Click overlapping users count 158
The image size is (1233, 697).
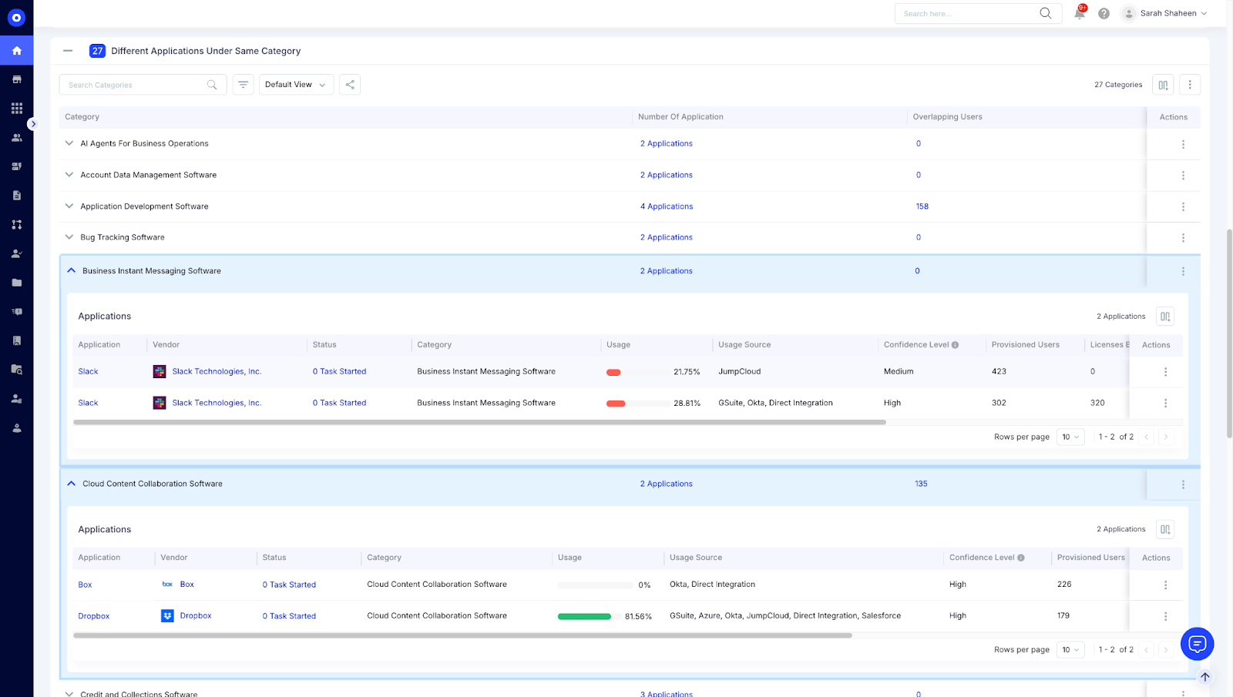[x=922, y=206]
